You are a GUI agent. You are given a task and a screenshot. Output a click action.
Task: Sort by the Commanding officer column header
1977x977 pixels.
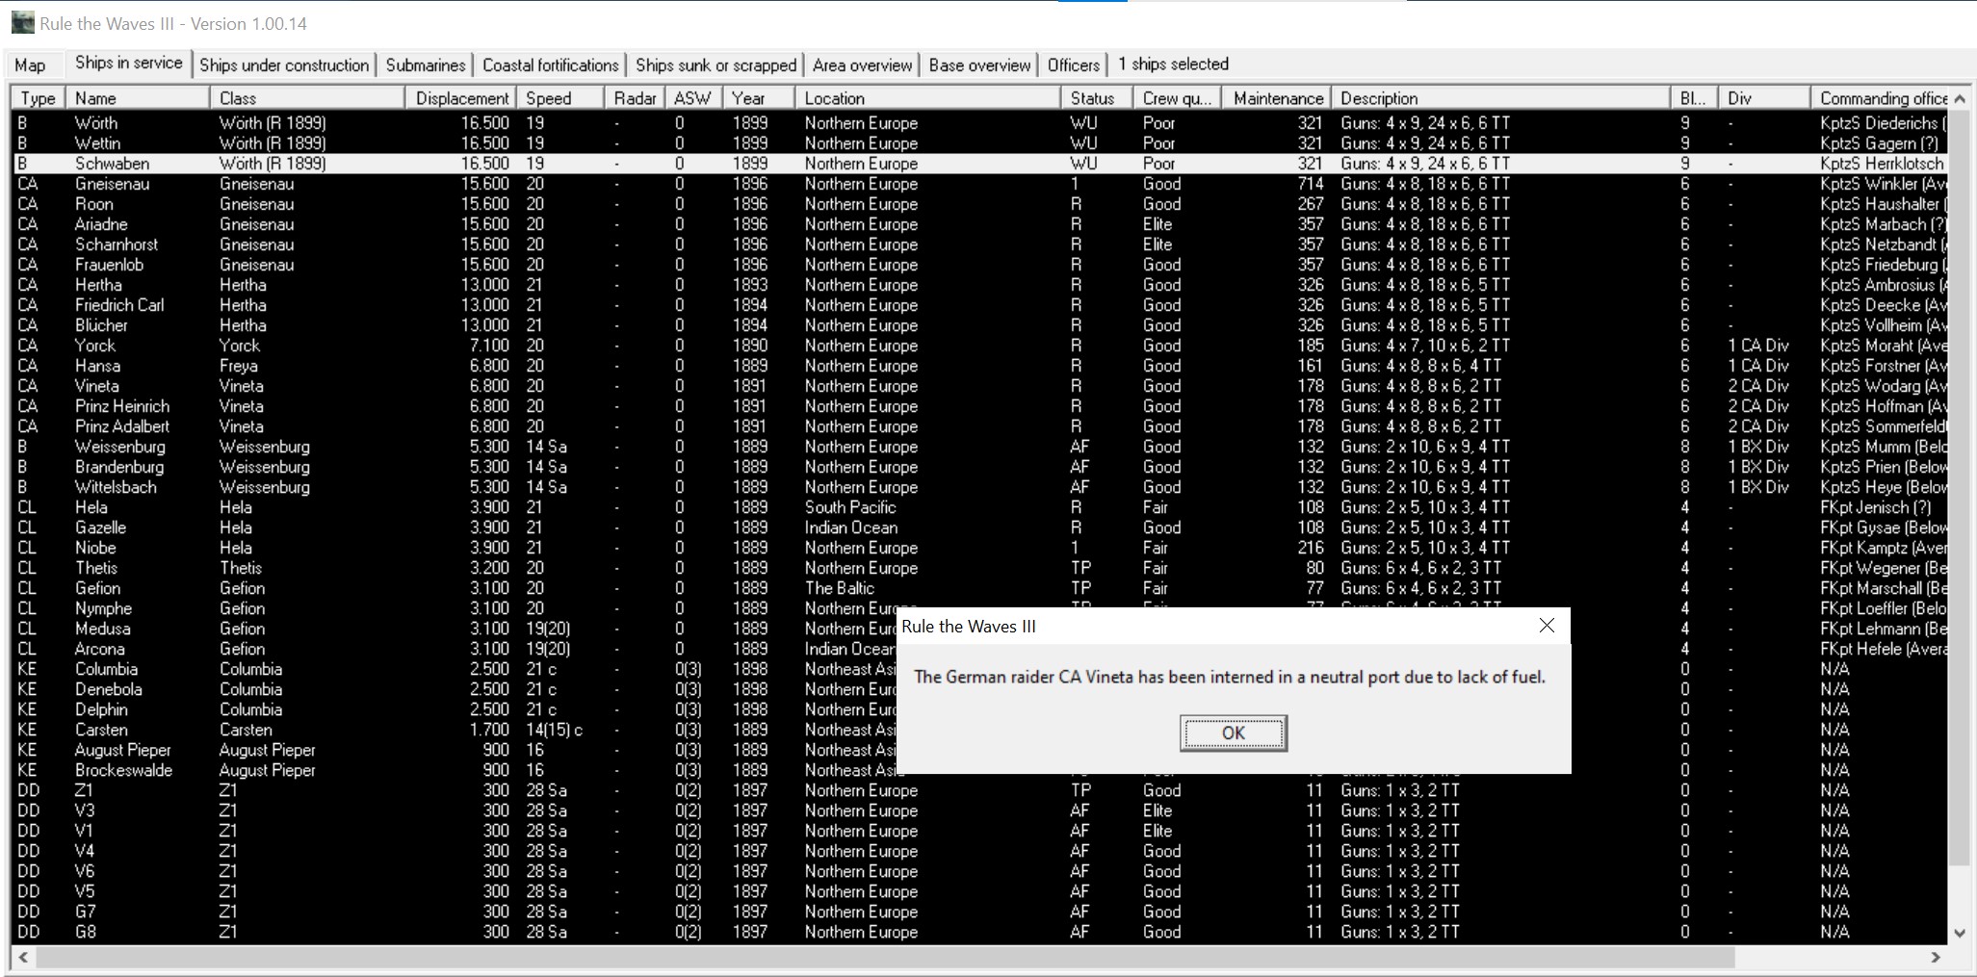click(x=1880, y=98)
